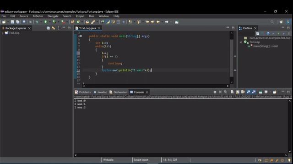
Task: Click the Pin Console icon
Action: coord(260,92)
